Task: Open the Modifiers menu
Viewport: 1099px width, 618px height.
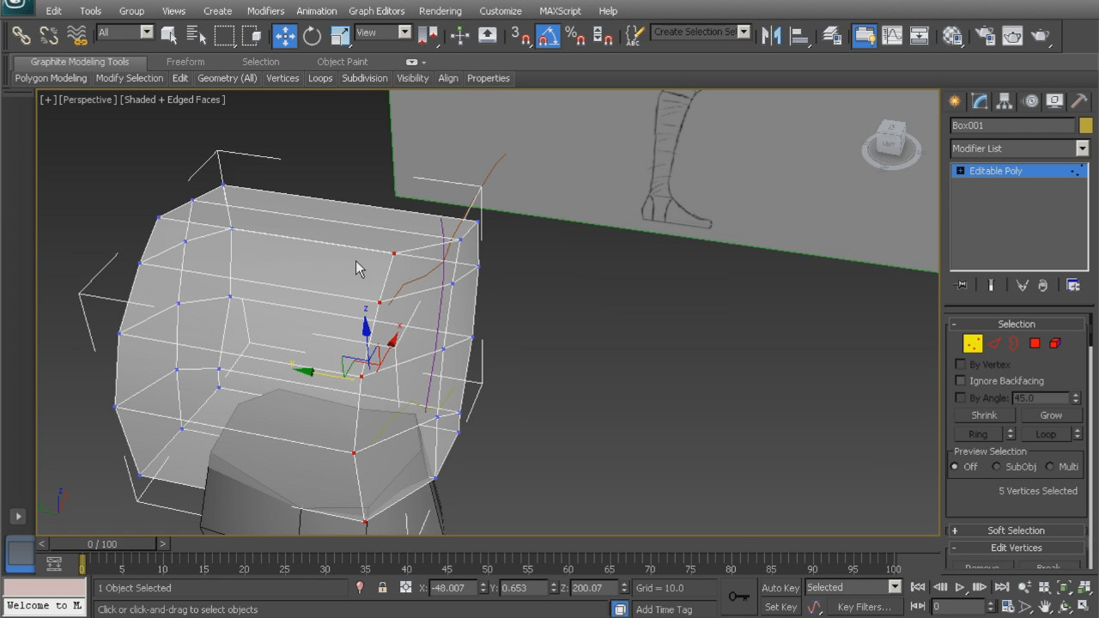Action: 265,11
